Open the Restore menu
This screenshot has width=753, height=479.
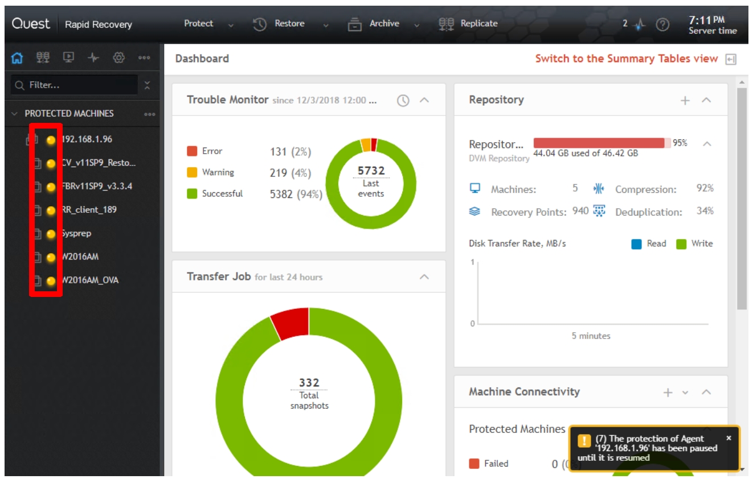pyautogui.click(x=289, y=24)
